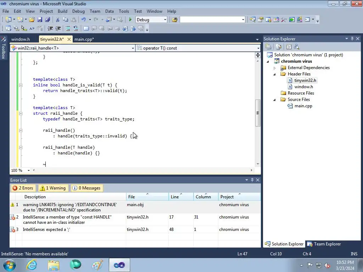Click the Undo arrow icon
The image size is (363, 272).
tap(84, 20)
